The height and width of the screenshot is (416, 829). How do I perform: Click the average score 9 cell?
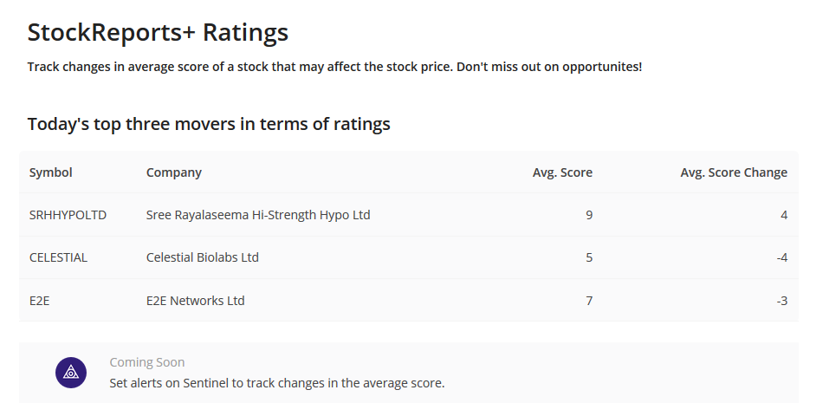(589, 215)
